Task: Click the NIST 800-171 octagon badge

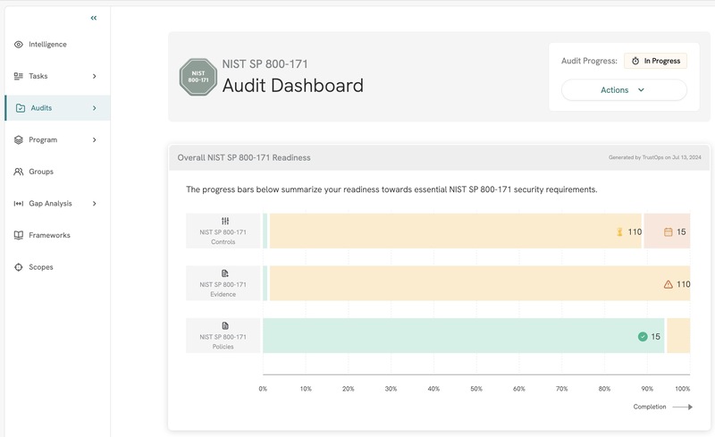Action: pos(198,77)
